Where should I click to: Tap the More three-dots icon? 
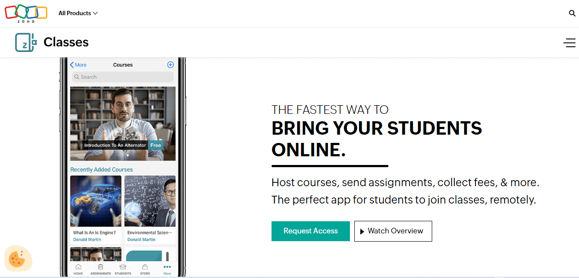167,267
